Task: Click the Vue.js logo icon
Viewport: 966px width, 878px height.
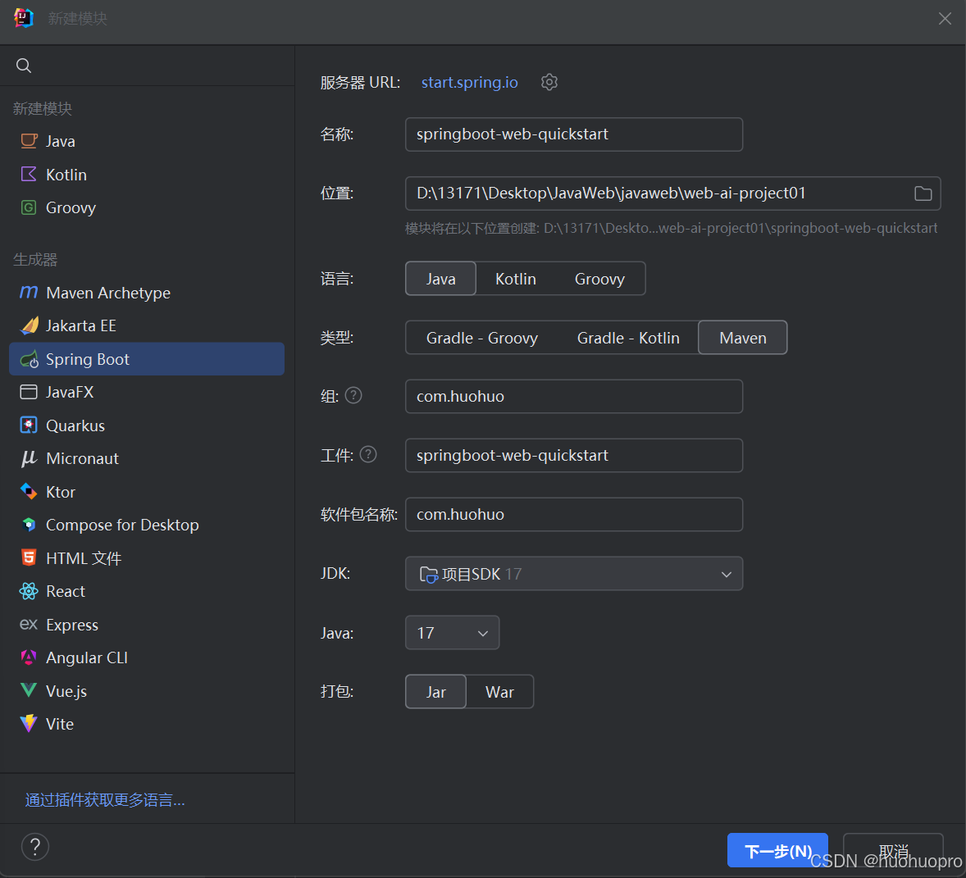Action: [x=29, y=691]
